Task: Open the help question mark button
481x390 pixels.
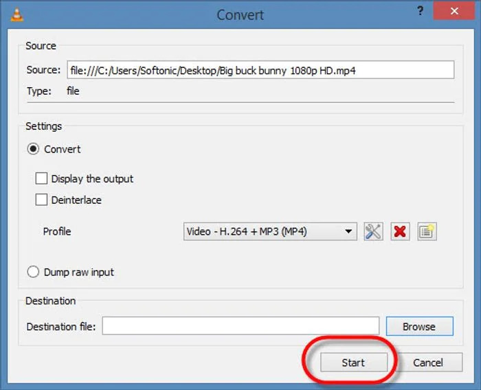Action: (x=420, y=11)
